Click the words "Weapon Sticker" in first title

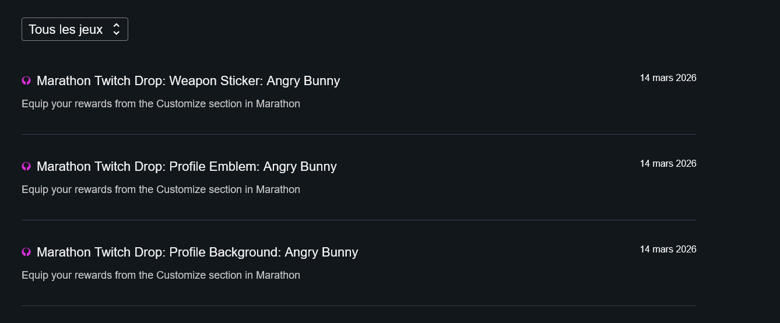pyautogui.click(x=214, y=81)
